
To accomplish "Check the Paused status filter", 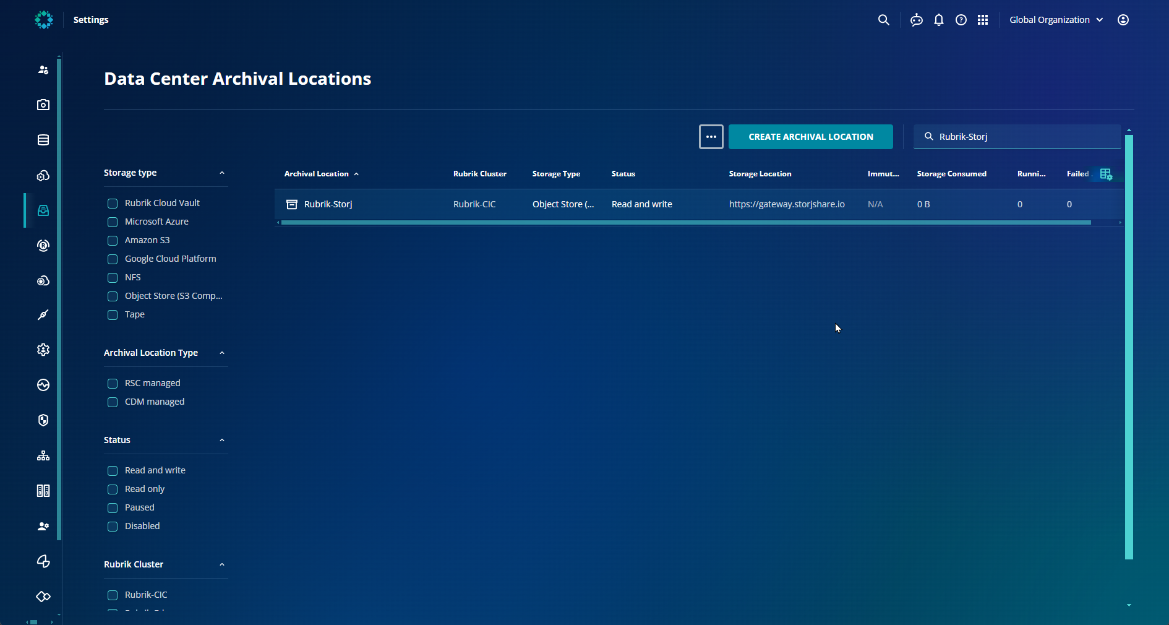I will point(113,508).
